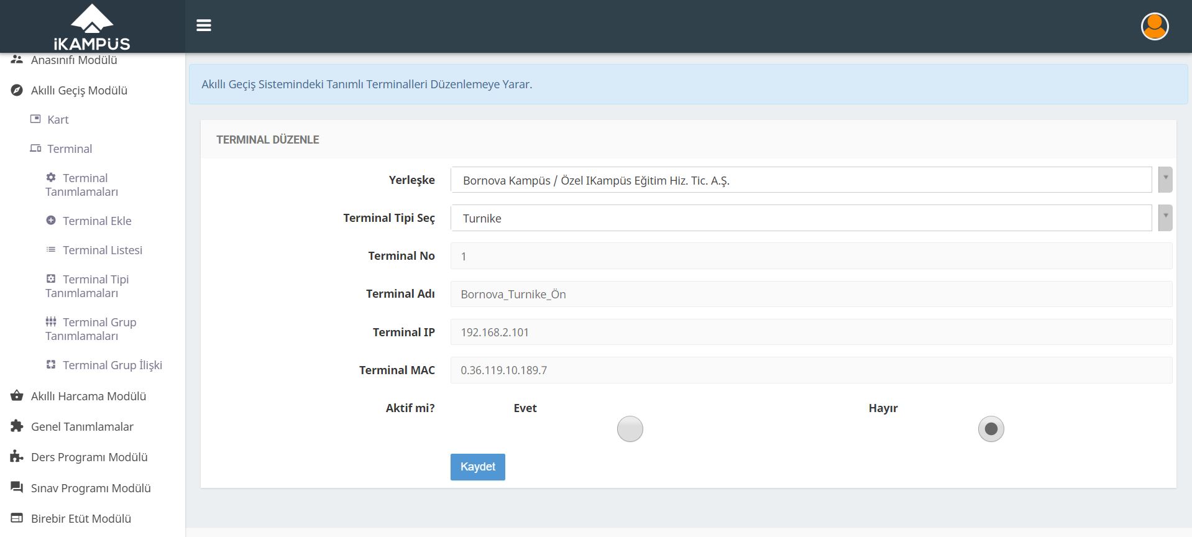The image size is (1192, 537).
Task: Go to Terminal Grup İlişki link
Action: click(112, 365)
